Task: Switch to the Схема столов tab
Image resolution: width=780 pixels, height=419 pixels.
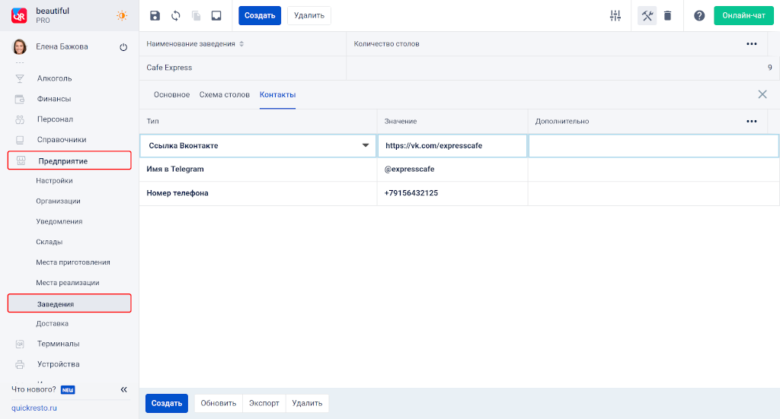Action: click(x=225, y=94)
